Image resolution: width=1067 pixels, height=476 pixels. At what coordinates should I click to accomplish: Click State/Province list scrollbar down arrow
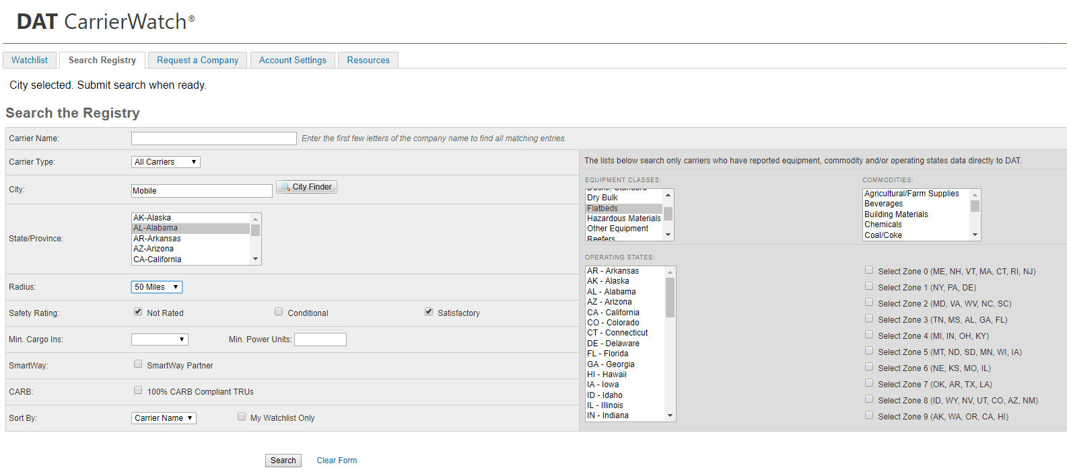255,259
